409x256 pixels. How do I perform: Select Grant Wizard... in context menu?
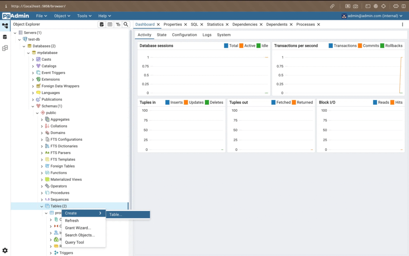pyautogui.click(x=83, y=228)
